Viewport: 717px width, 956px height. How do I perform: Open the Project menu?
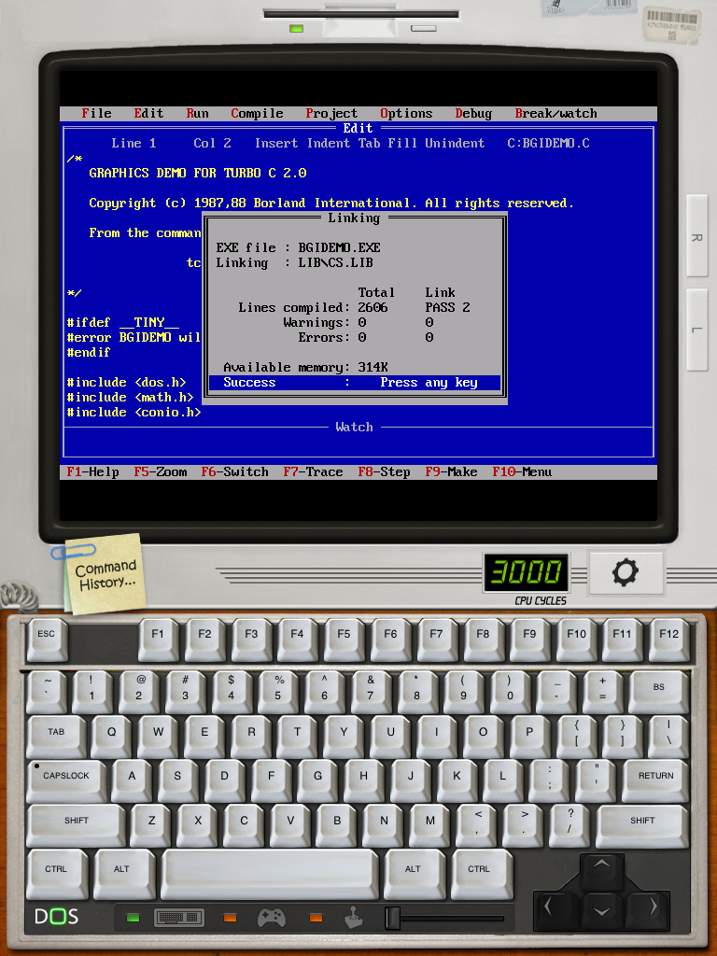[x=331, y=113]
